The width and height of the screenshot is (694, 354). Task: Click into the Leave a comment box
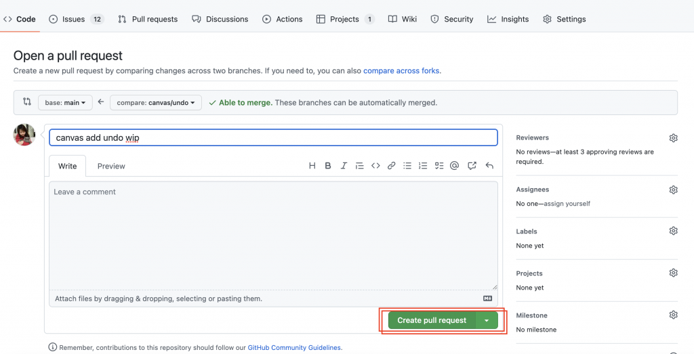(x=273, y=236)
